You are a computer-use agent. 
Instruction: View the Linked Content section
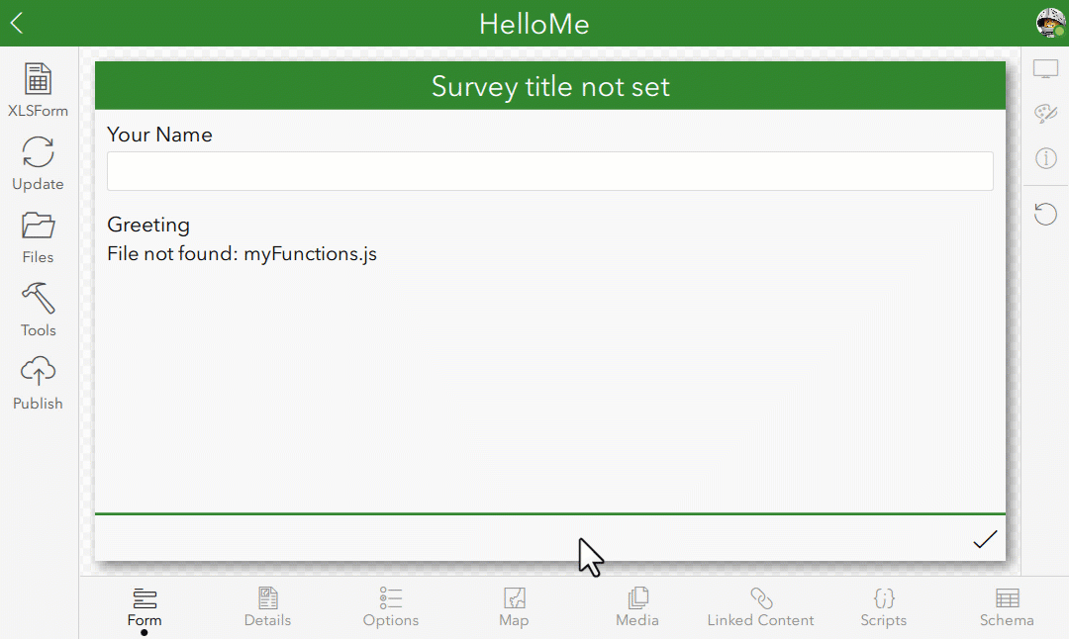click(x=760, y=605)
